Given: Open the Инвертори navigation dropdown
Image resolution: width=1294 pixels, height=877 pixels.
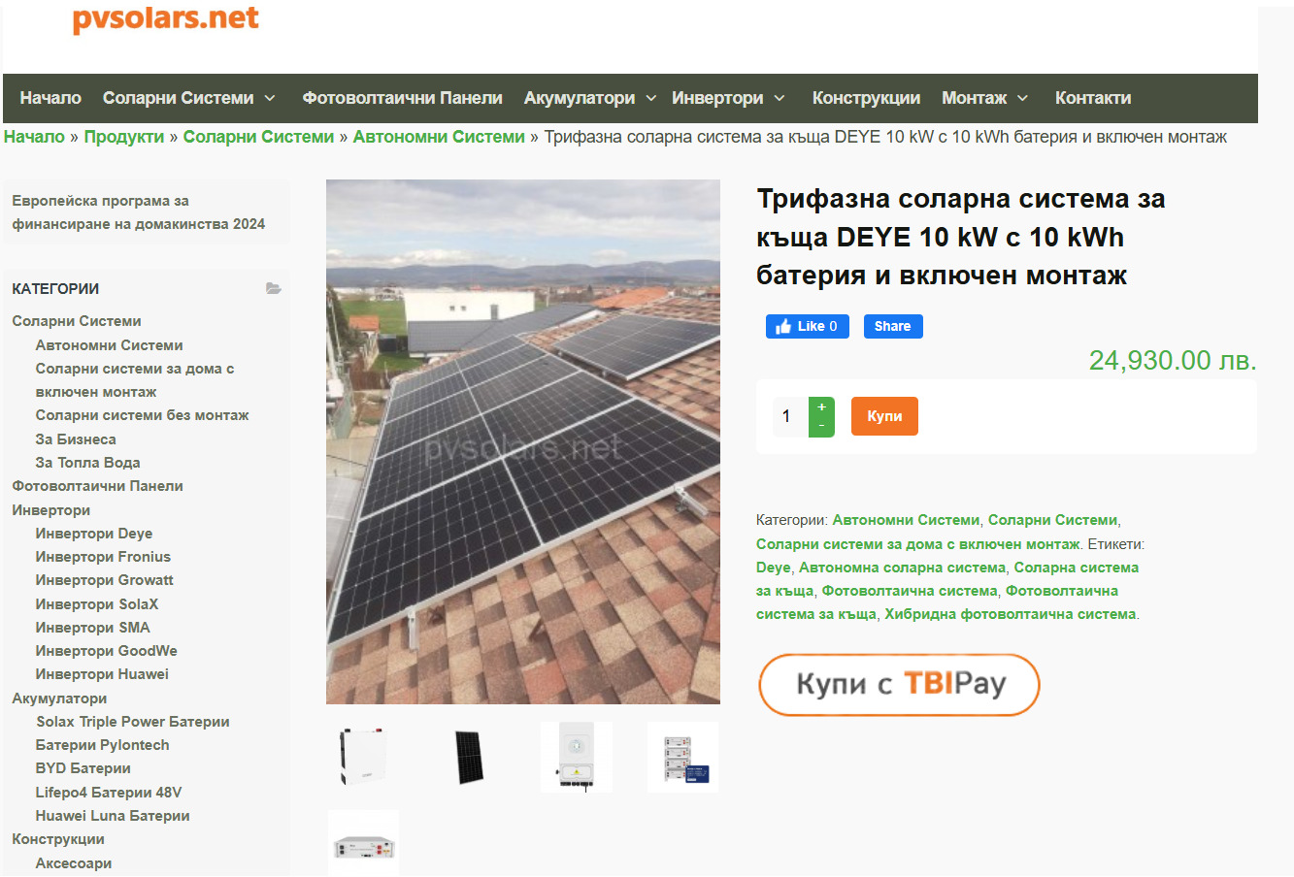Looking at the screenshot, I should pos(718,97).
